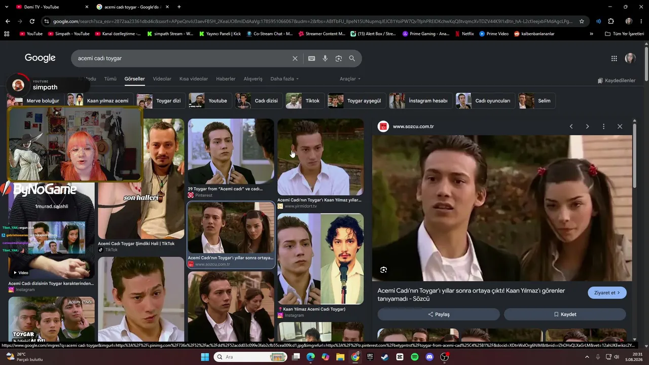Open the Google apps grid

click(614, 58)
